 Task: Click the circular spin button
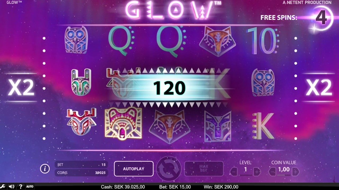click(x=169, y=169)
